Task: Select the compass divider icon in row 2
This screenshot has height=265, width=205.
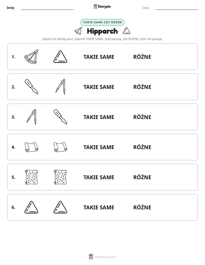Action: (61, 87)
